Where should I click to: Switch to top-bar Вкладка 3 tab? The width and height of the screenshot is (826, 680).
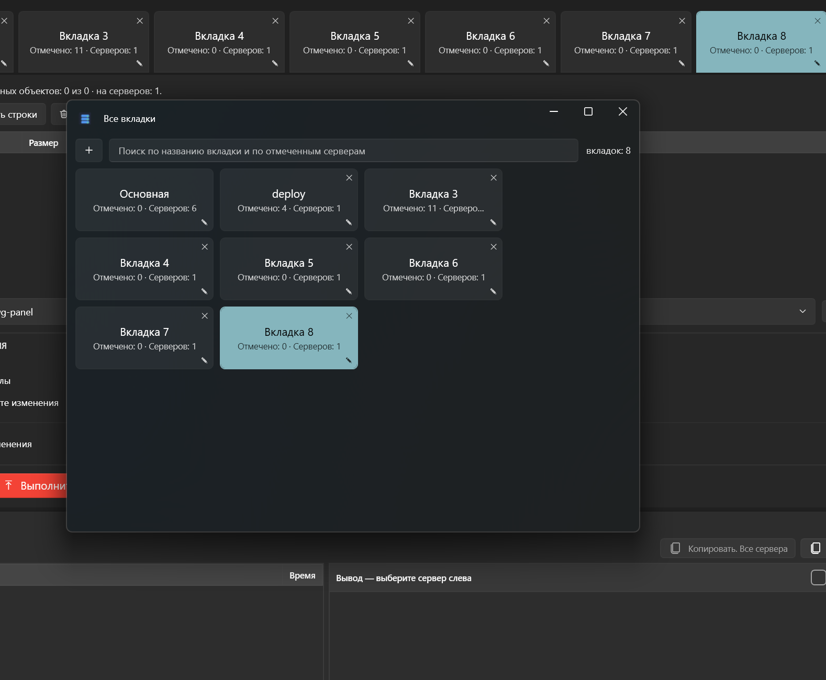[x=84, y=42]
